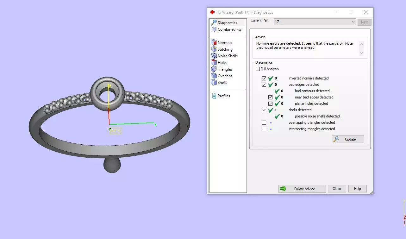
Task: Click the Diagnostics magnifier icon
Action: point(214,23)
